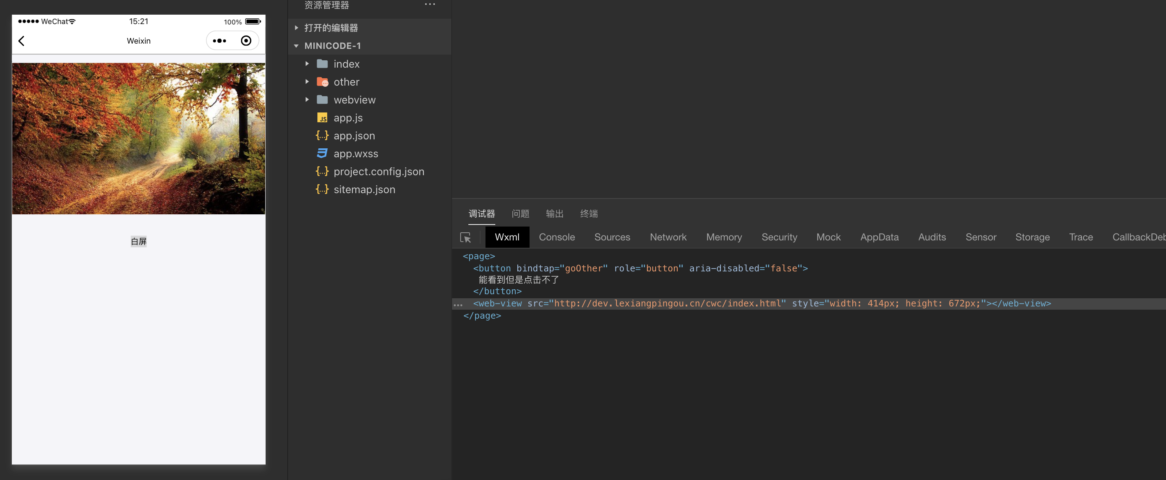Click the circular close capsule button

(x=246, y=41)
